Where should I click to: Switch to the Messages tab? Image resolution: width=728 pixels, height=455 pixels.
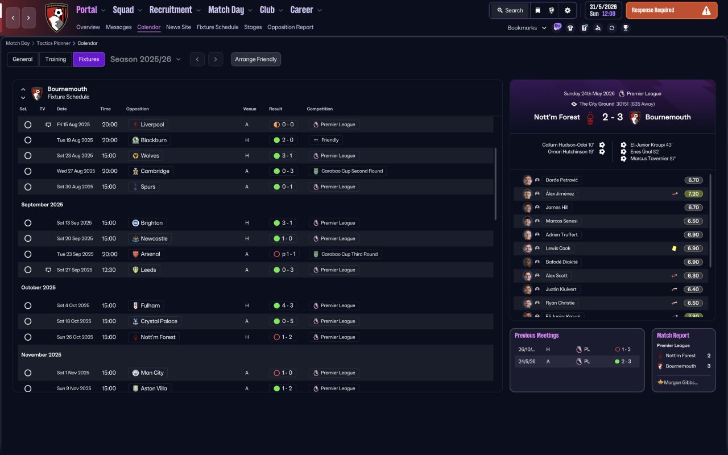pos(118,27)
